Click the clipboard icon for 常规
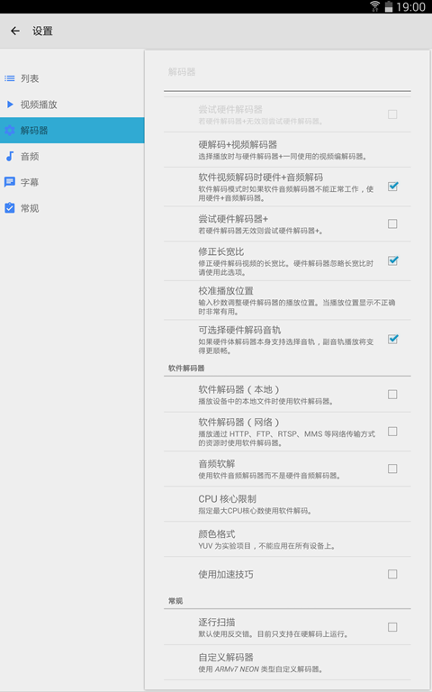 pyautogui.click(x=10, y=208)
